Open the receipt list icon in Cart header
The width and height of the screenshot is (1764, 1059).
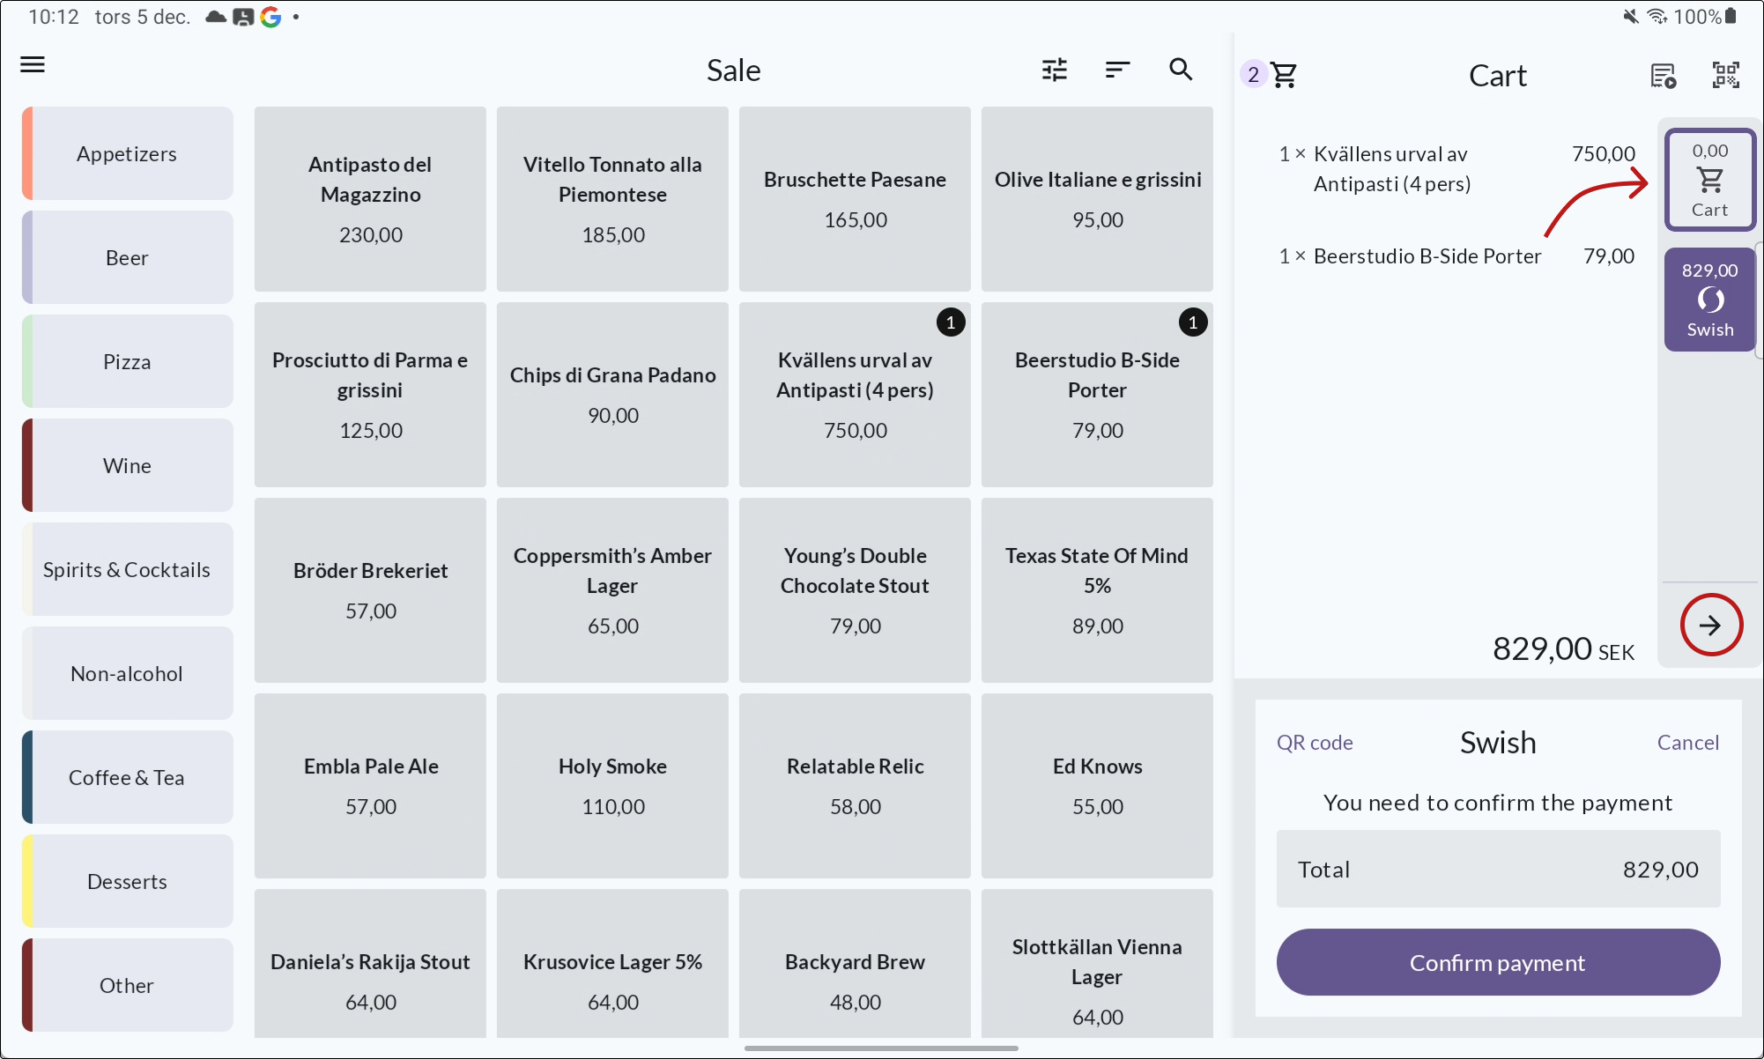pos(1663,76)
